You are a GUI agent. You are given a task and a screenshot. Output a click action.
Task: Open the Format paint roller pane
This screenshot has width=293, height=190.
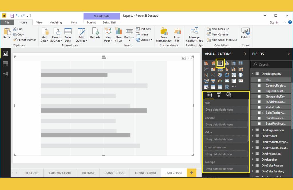click(x=219, y=95)
